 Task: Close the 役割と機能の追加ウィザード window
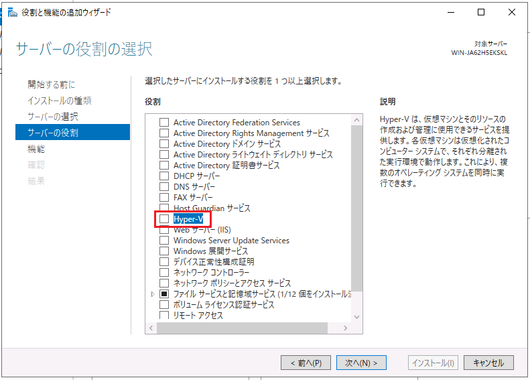tap(512, 12)
